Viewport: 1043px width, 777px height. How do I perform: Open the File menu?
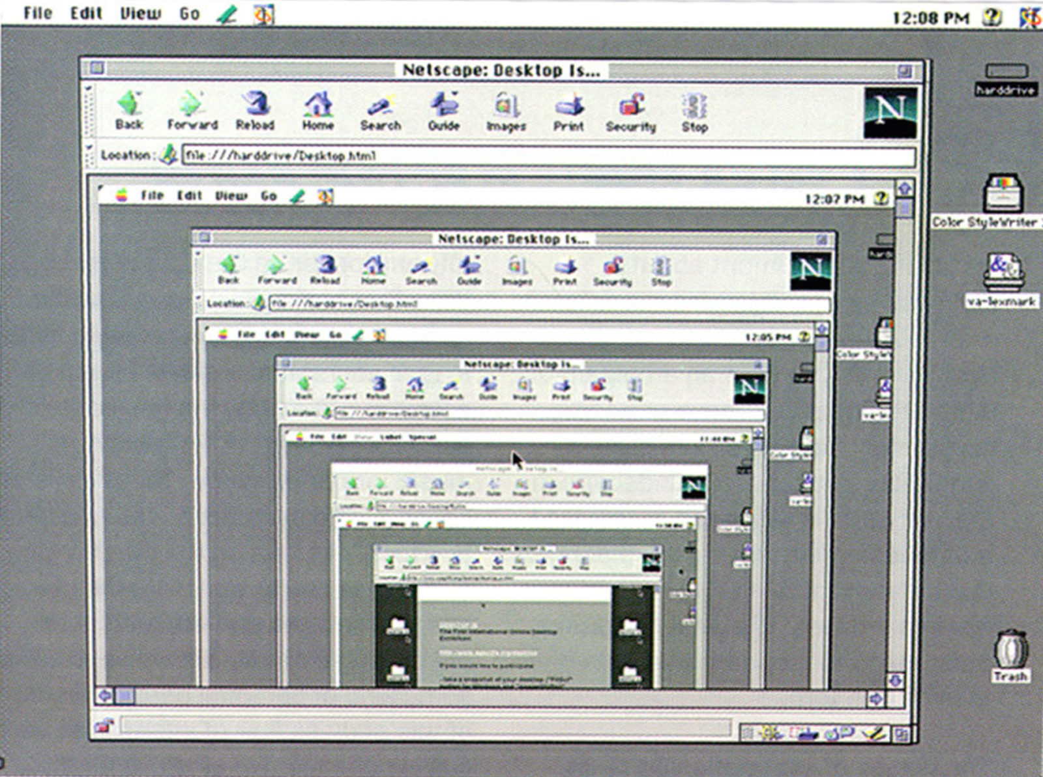pyautogui.click(x=38, y=13)
